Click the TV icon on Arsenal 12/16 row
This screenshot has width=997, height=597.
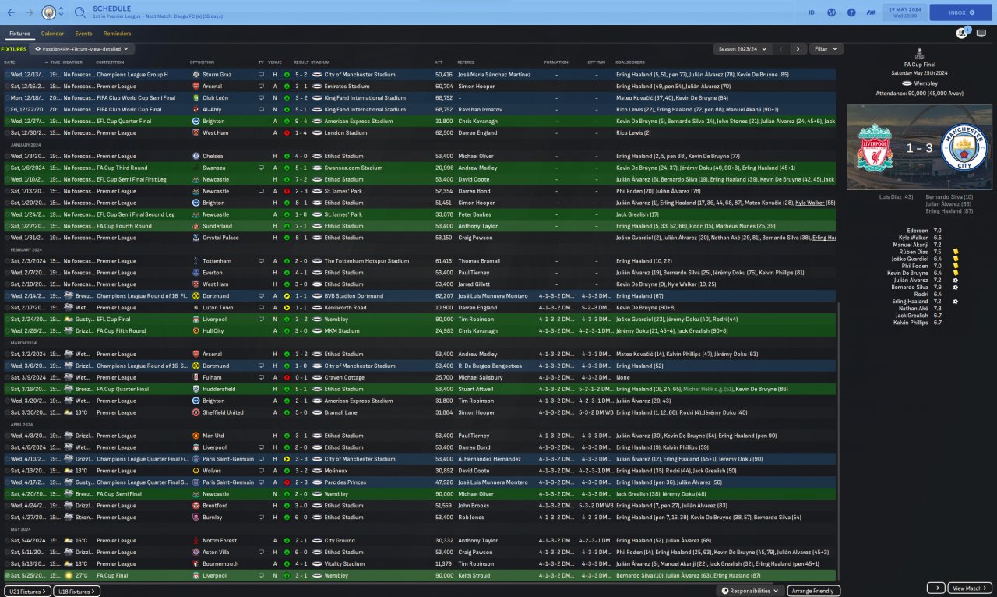tap(262, 87)
